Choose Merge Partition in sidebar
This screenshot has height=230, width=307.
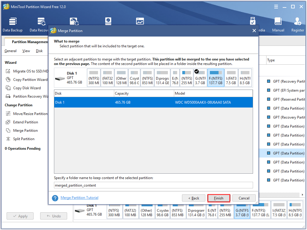click(x=22, y=131)
